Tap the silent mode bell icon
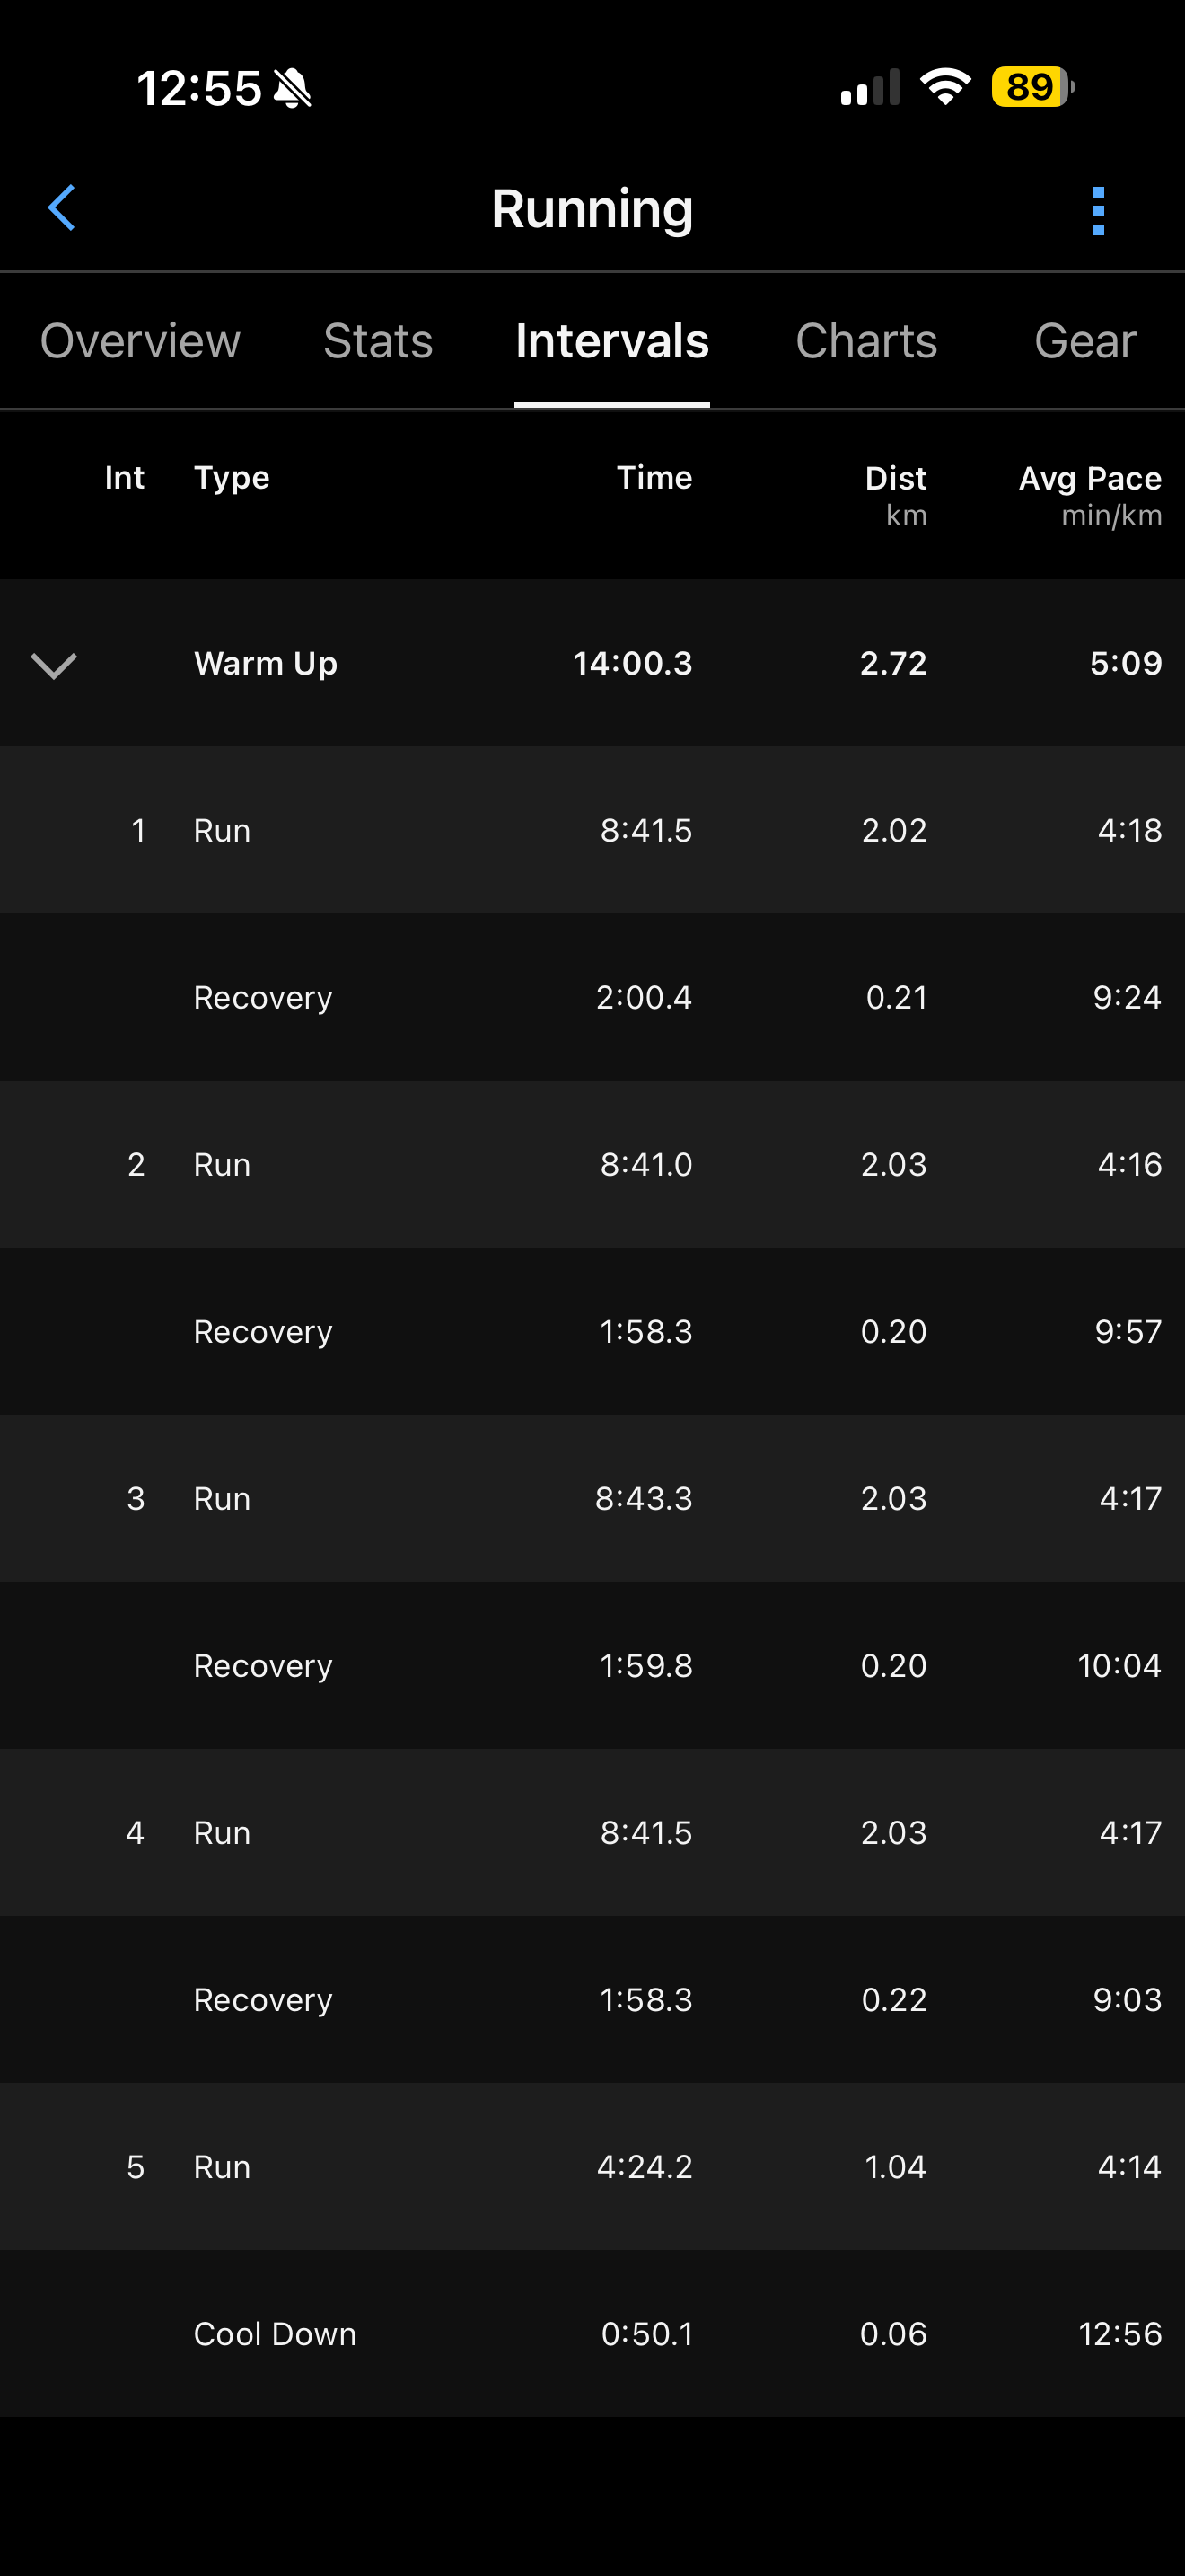The width and height of the screenshot is (1185, 2576). point(293,88)
